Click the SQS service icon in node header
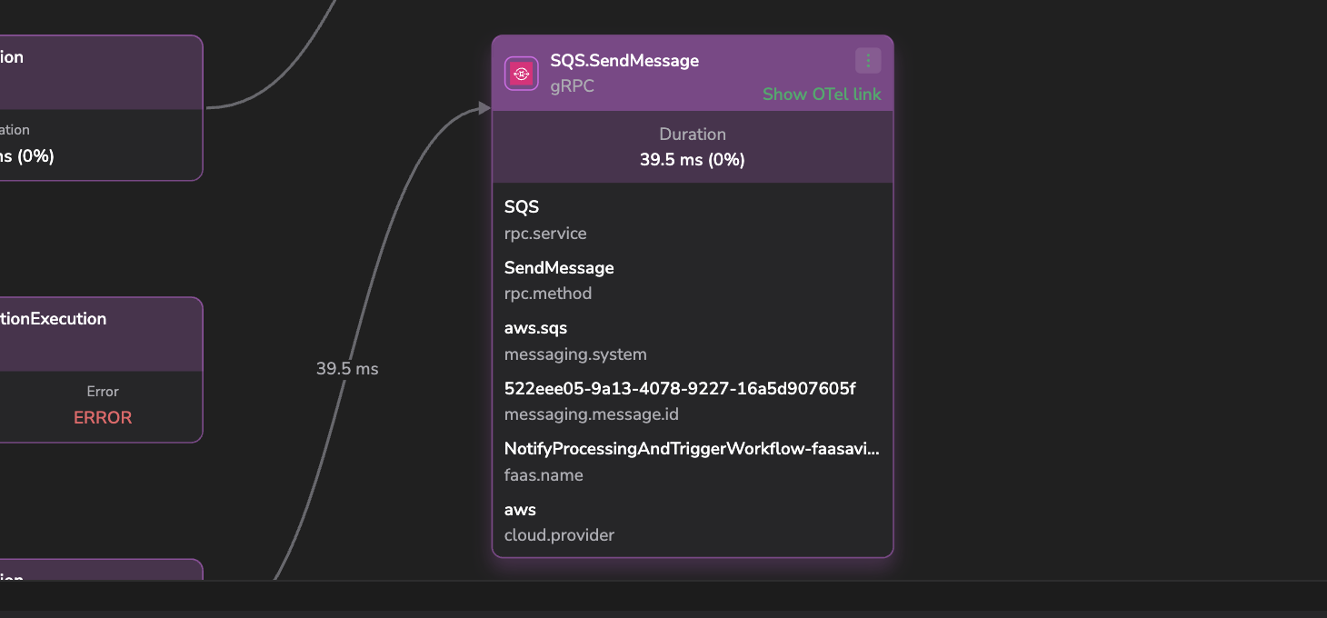This screenshot has height=618, width=1327. click(x=522, y=74)
